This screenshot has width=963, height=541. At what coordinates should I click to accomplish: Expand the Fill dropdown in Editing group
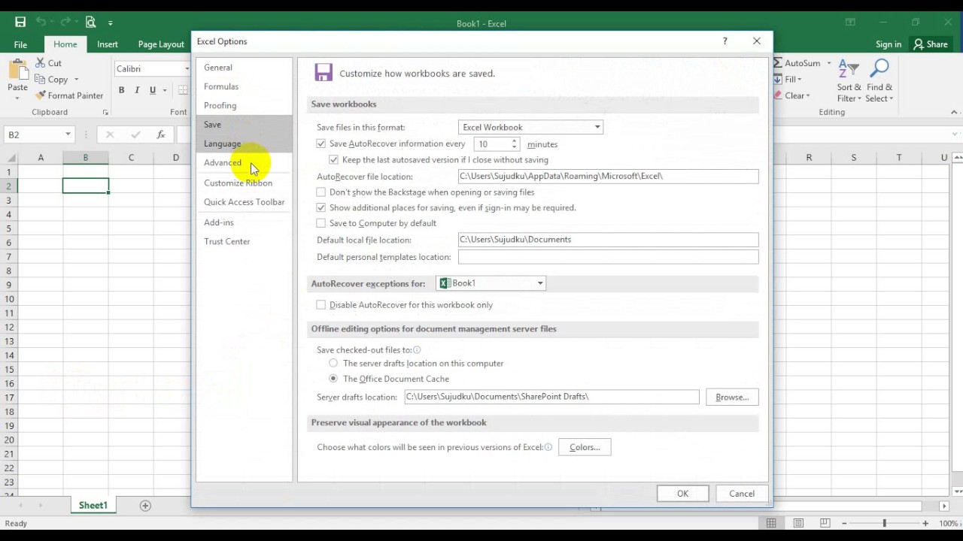coord(799,80)
